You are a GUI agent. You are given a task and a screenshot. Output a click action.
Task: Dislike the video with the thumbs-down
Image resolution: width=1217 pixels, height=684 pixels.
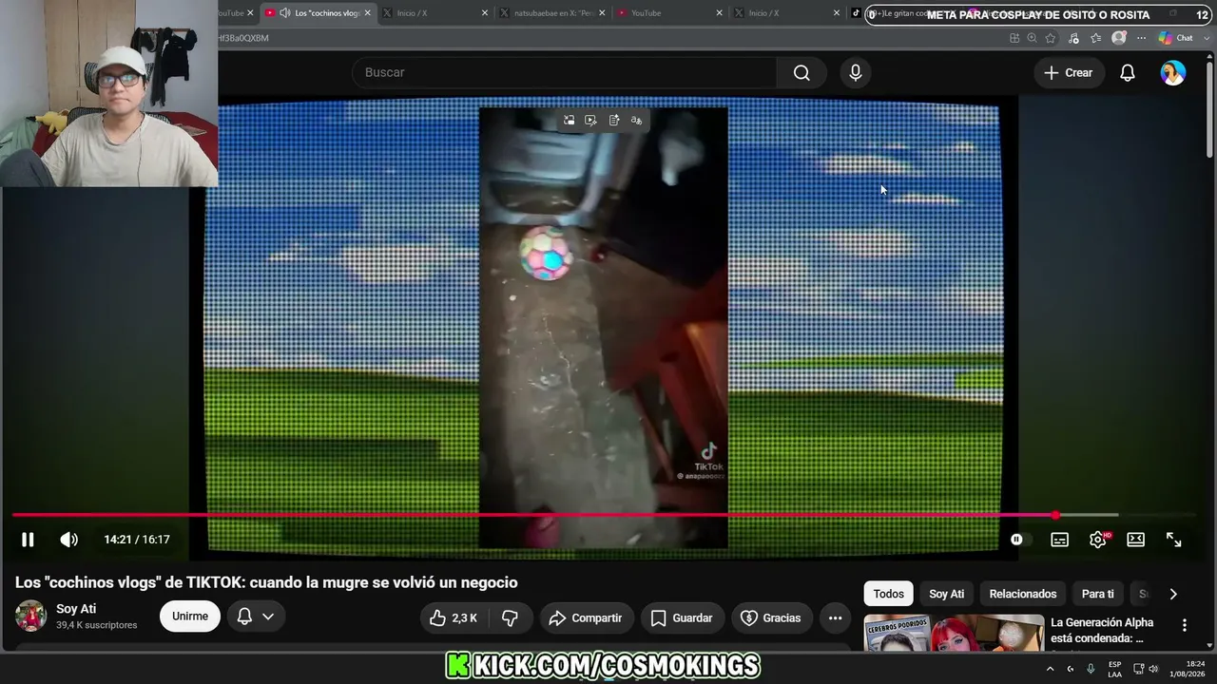coord(511,617)
